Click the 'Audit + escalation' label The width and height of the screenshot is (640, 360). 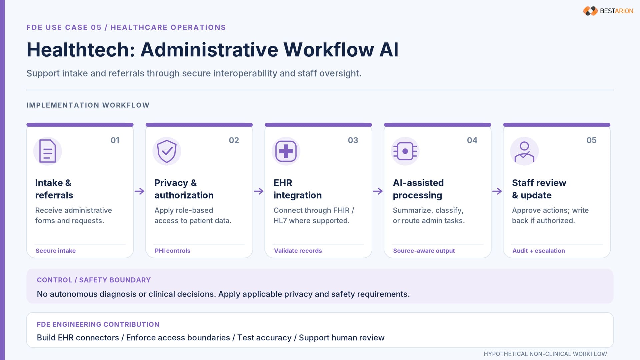(538, 251)
